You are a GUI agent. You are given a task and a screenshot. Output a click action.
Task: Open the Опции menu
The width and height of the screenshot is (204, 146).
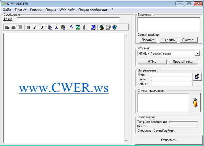[50, 10]
